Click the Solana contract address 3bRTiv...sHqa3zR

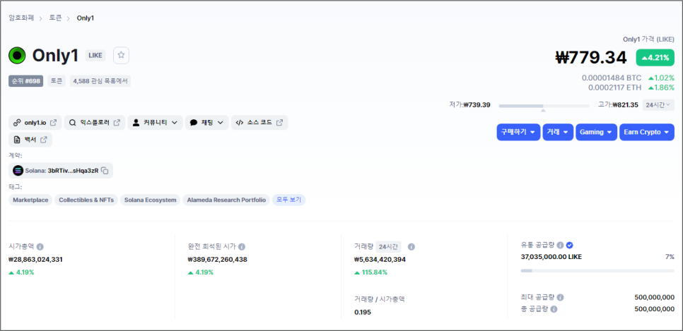74,171
